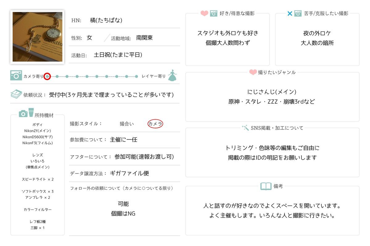The width and height of the screenshot is (370, 246).
Task: Click the dress silhouette icon beside レイヤー寄り
Action: point(172,75)
